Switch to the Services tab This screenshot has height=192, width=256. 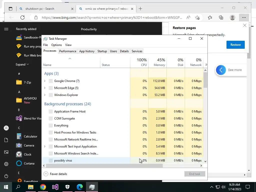click(x=137, y=51)
